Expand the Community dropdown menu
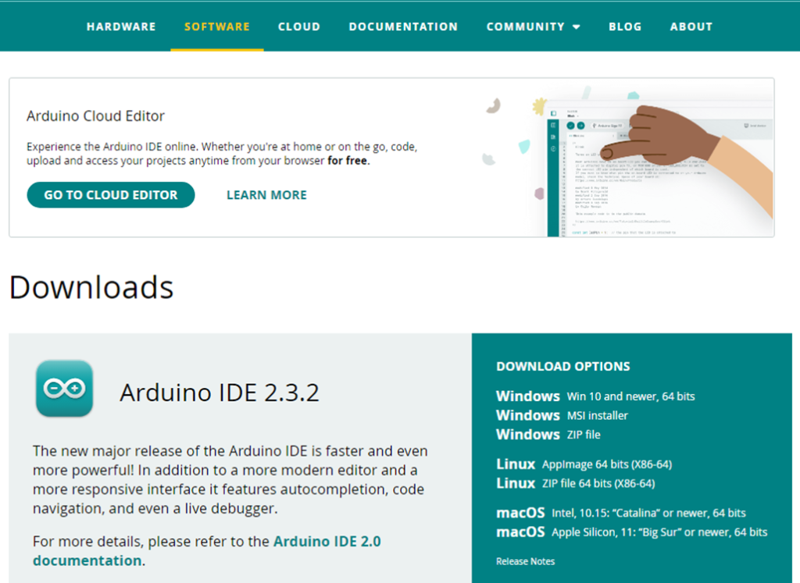Viewport: 800px width, 583px height. coord(533,27)
